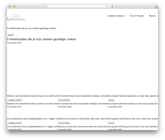165x140 pixels.
Task: Click the Wonen tag on the verlichting article
Action: tap(111, 123)
